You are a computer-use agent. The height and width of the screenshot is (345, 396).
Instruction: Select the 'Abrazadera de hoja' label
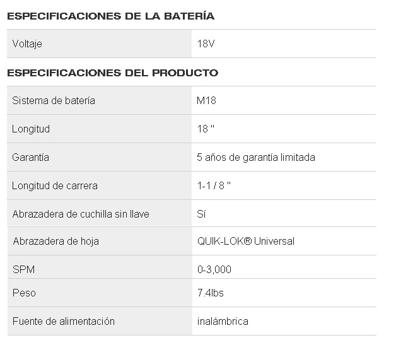point(55,241)
